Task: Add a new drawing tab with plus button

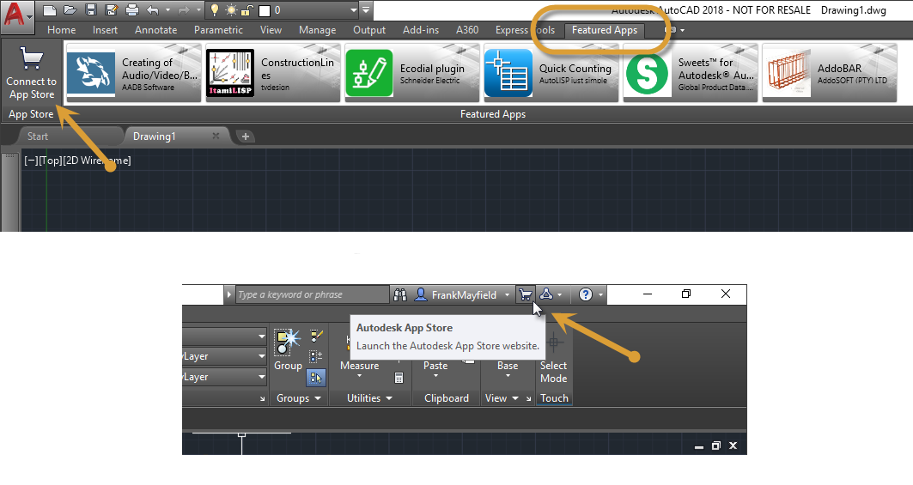Action: (246, 136)
